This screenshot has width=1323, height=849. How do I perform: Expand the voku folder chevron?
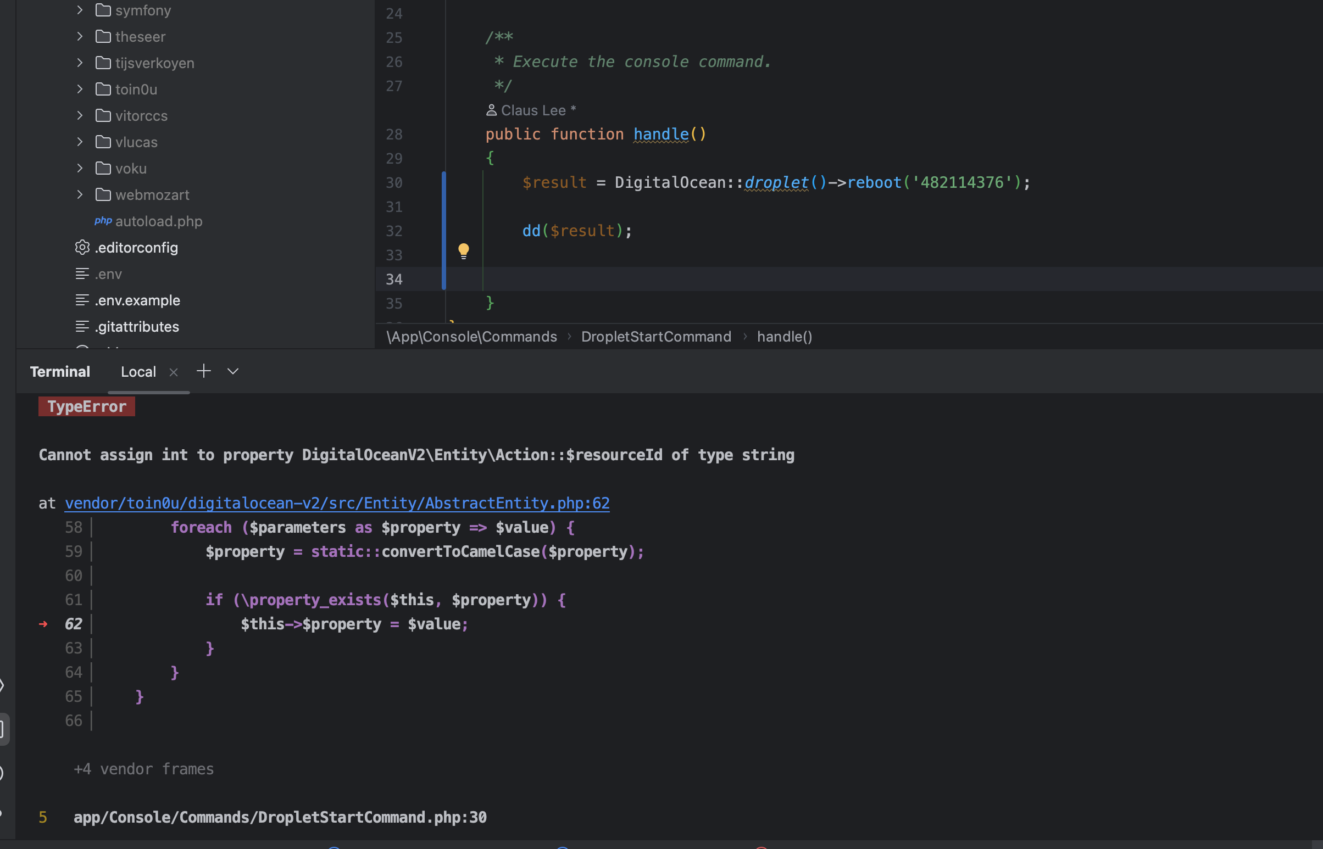tap(80, 168)
